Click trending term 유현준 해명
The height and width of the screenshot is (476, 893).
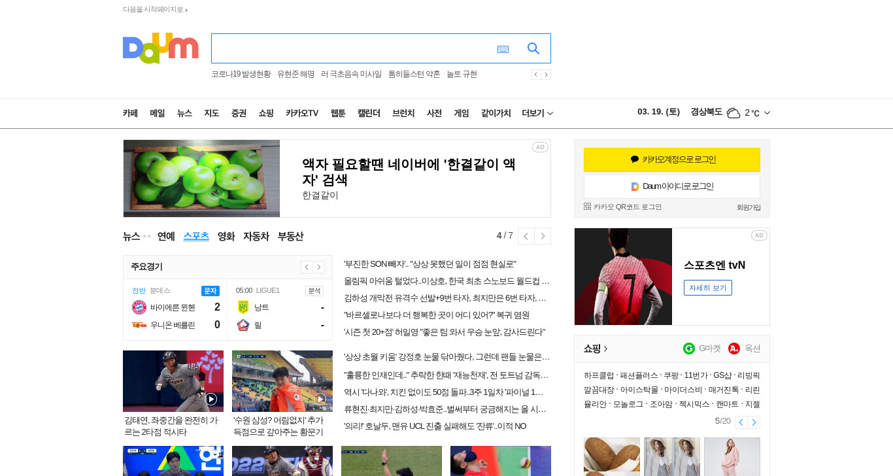(x=295, y=75)
